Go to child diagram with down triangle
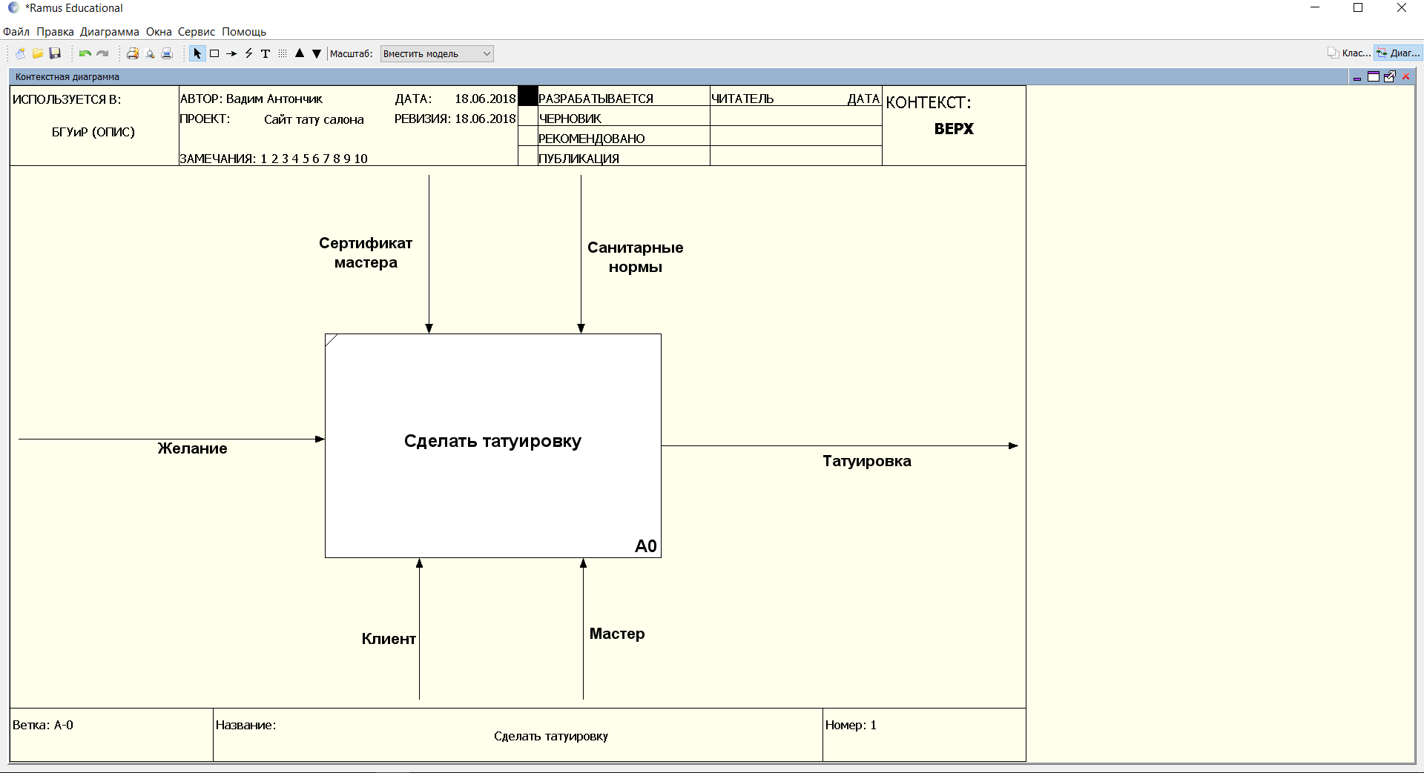This screenshot has width=1424, height=773. (x=317, y=53)
